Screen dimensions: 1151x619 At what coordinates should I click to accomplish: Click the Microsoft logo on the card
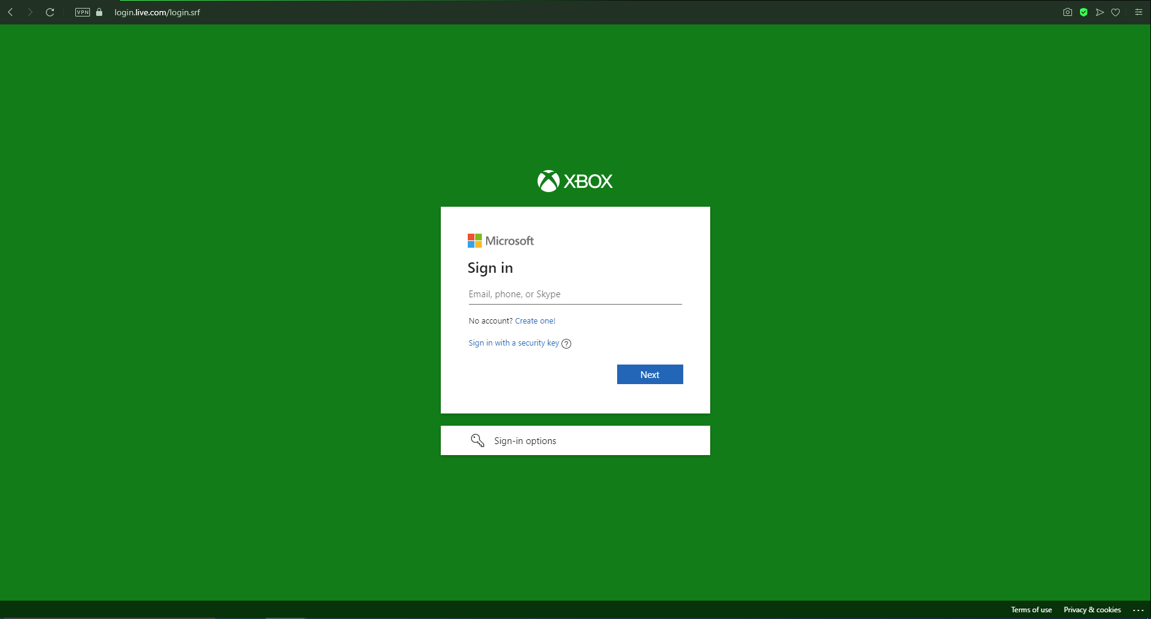[501, 240]
